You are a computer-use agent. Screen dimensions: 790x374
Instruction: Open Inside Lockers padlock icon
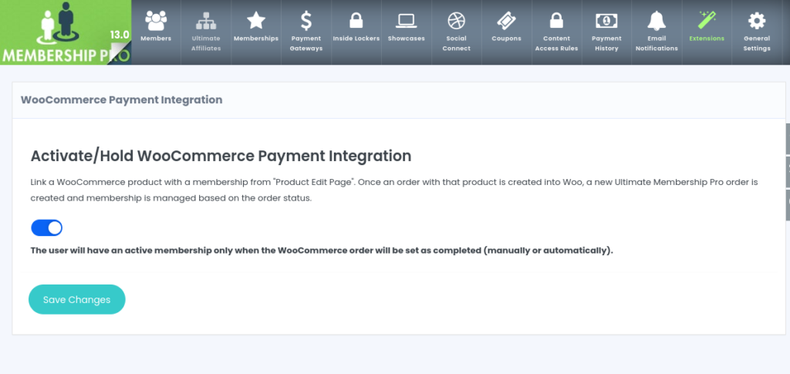click(x=356, y=21)
